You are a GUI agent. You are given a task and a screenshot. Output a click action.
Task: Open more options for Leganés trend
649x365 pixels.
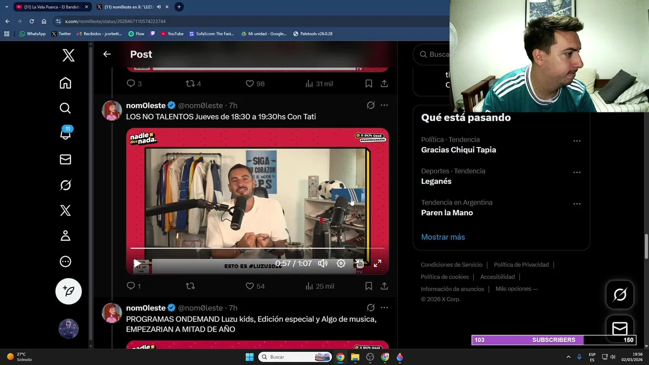point(576,172)
